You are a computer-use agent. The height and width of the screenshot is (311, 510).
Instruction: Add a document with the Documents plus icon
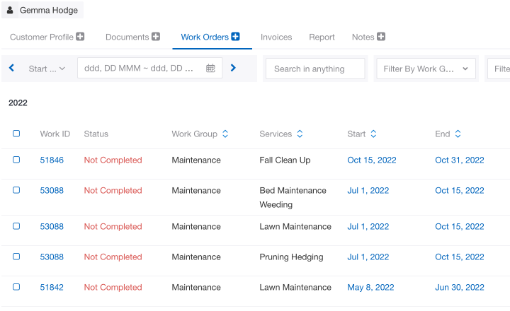[156, 37]
